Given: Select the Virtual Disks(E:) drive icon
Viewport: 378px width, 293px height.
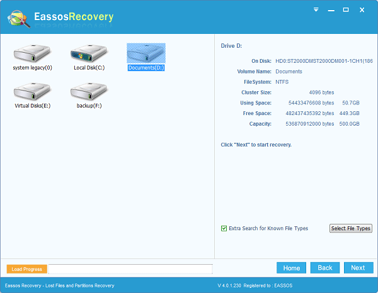Looking at the screenshot, I should point(32,91).
